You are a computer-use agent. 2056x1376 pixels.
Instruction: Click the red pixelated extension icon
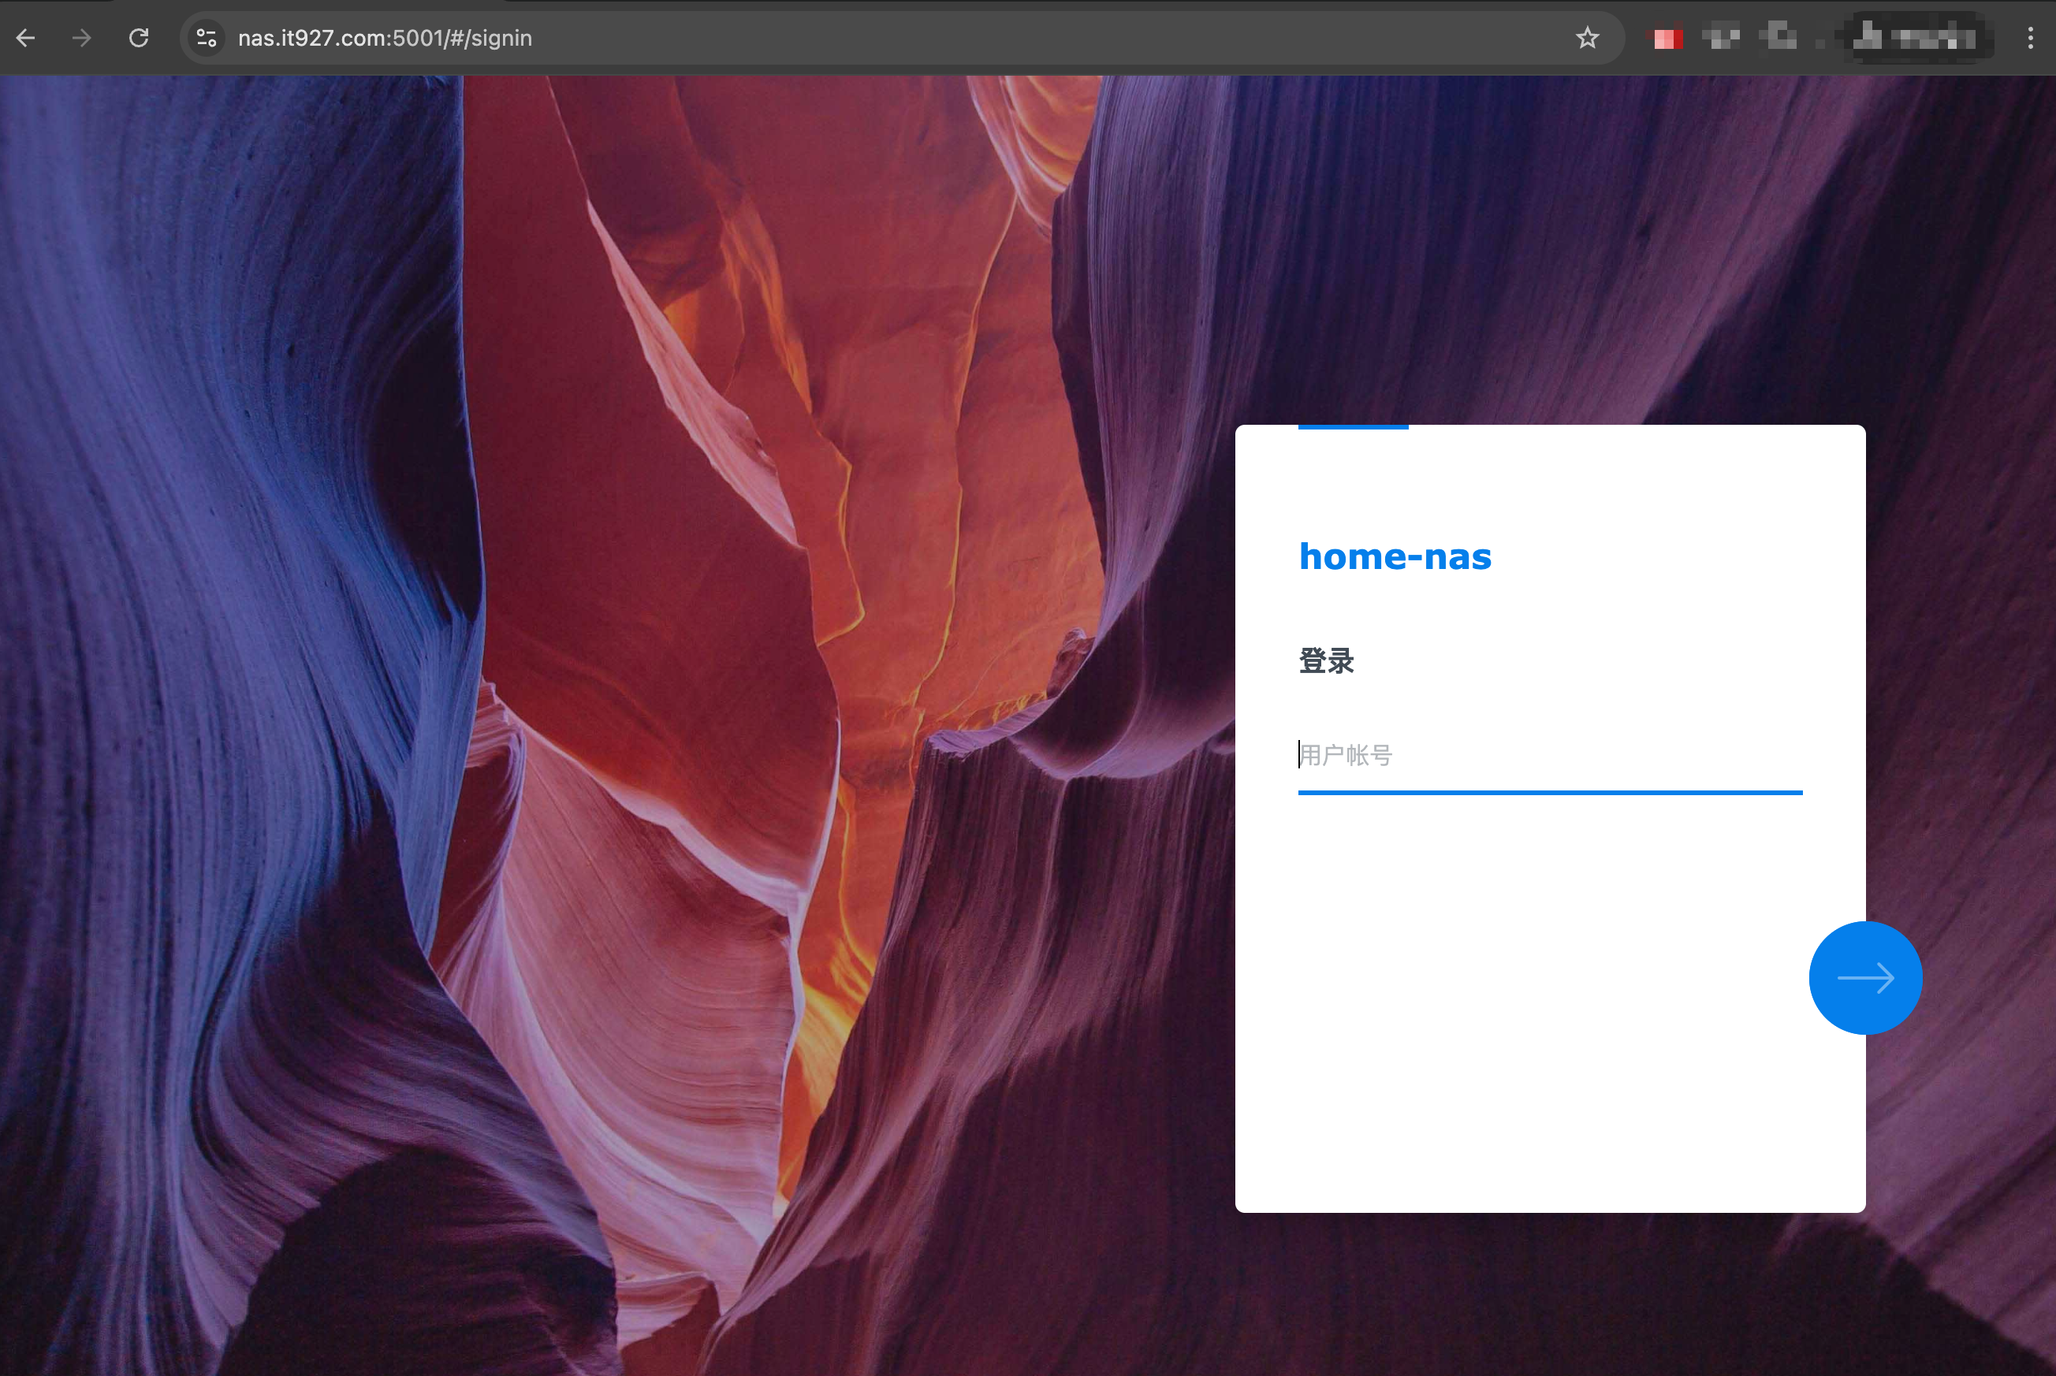click(1667, 38)
